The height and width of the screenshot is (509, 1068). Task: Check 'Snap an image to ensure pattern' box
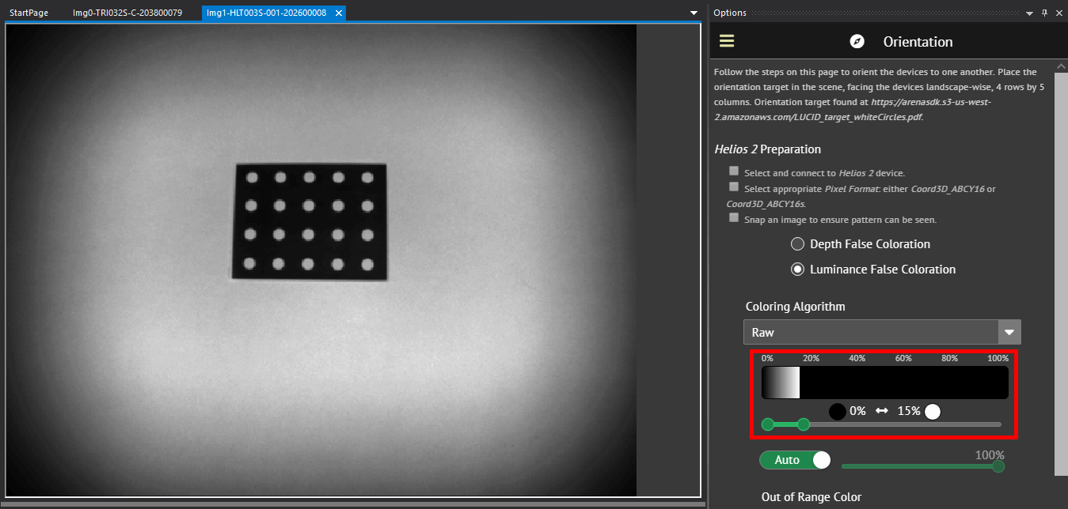[735, 218]
